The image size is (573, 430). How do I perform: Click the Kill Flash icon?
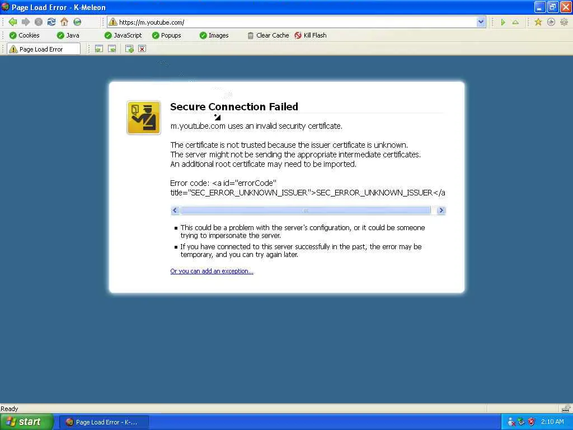coord(298,35)
